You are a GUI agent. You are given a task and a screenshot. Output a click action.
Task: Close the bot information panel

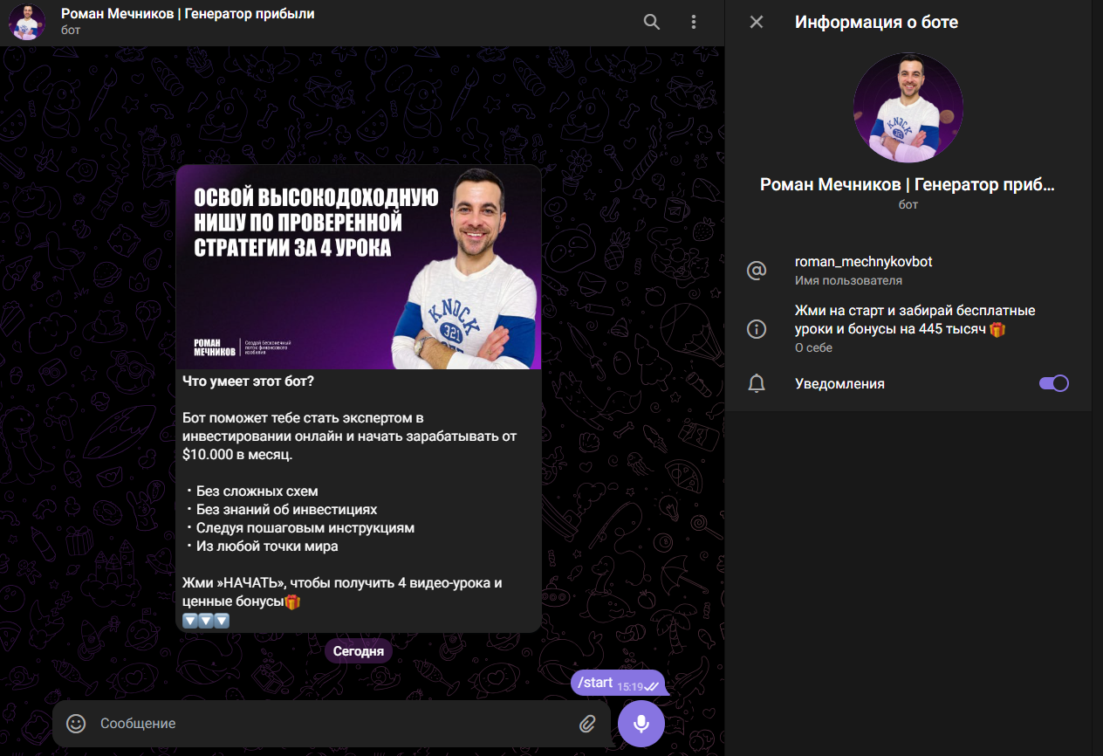pyautogui.click(x=757, y=22)
